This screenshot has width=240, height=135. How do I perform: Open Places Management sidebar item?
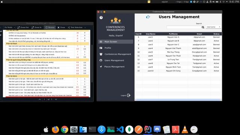coord(115,67)
